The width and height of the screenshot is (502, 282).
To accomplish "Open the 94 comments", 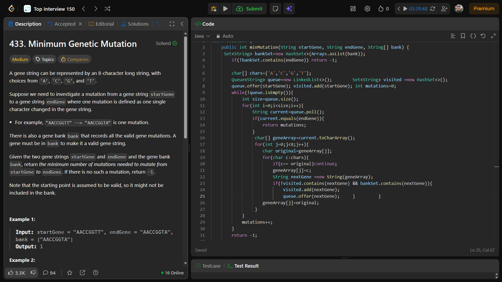I will (x=49, y=273).
